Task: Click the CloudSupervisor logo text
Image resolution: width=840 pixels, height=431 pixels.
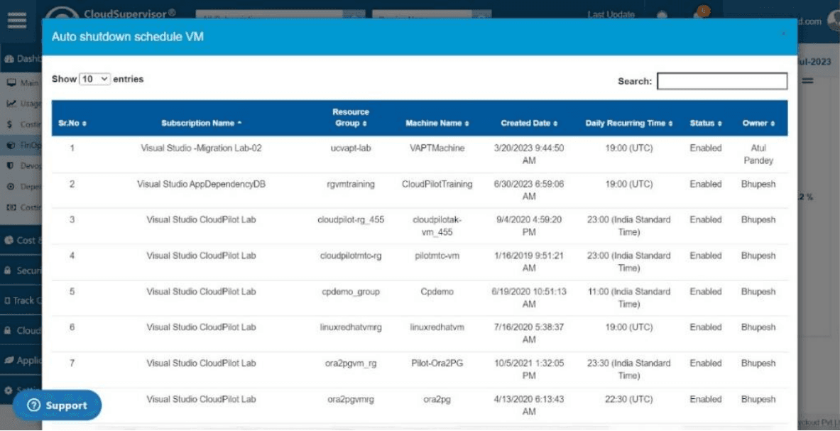Action: click(130, 13)
